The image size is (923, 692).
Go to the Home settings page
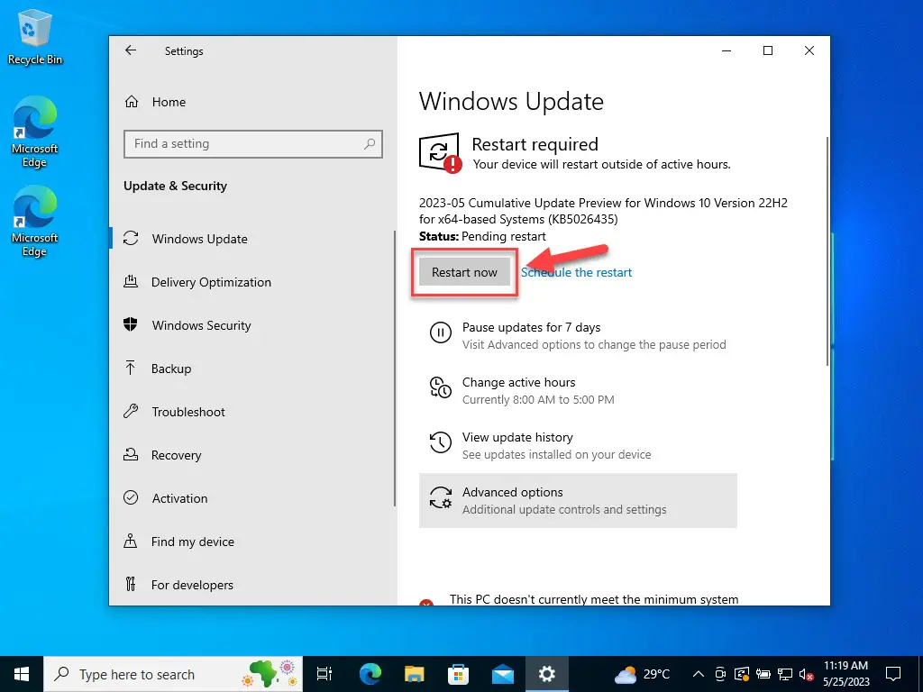(252, 102)
